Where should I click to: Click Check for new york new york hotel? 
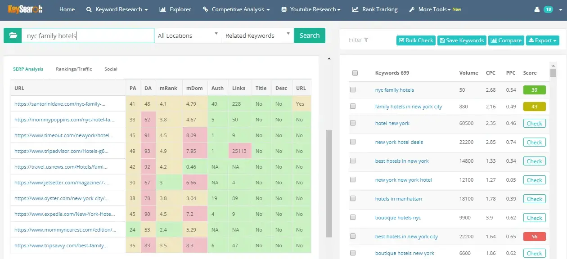coord(534,180)
